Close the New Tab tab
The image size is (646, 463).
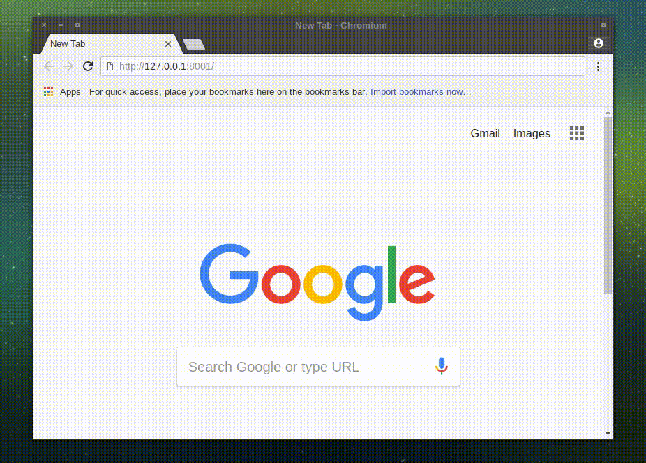pyautogui.click(x=168, y=44)
